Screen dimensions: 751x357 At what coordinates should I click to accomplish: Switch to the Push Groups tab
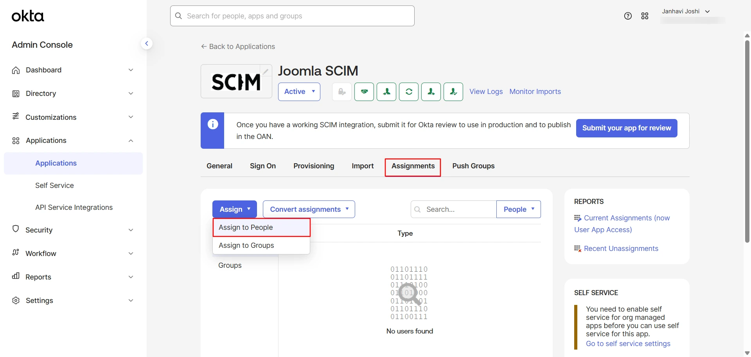coord(473,166)
